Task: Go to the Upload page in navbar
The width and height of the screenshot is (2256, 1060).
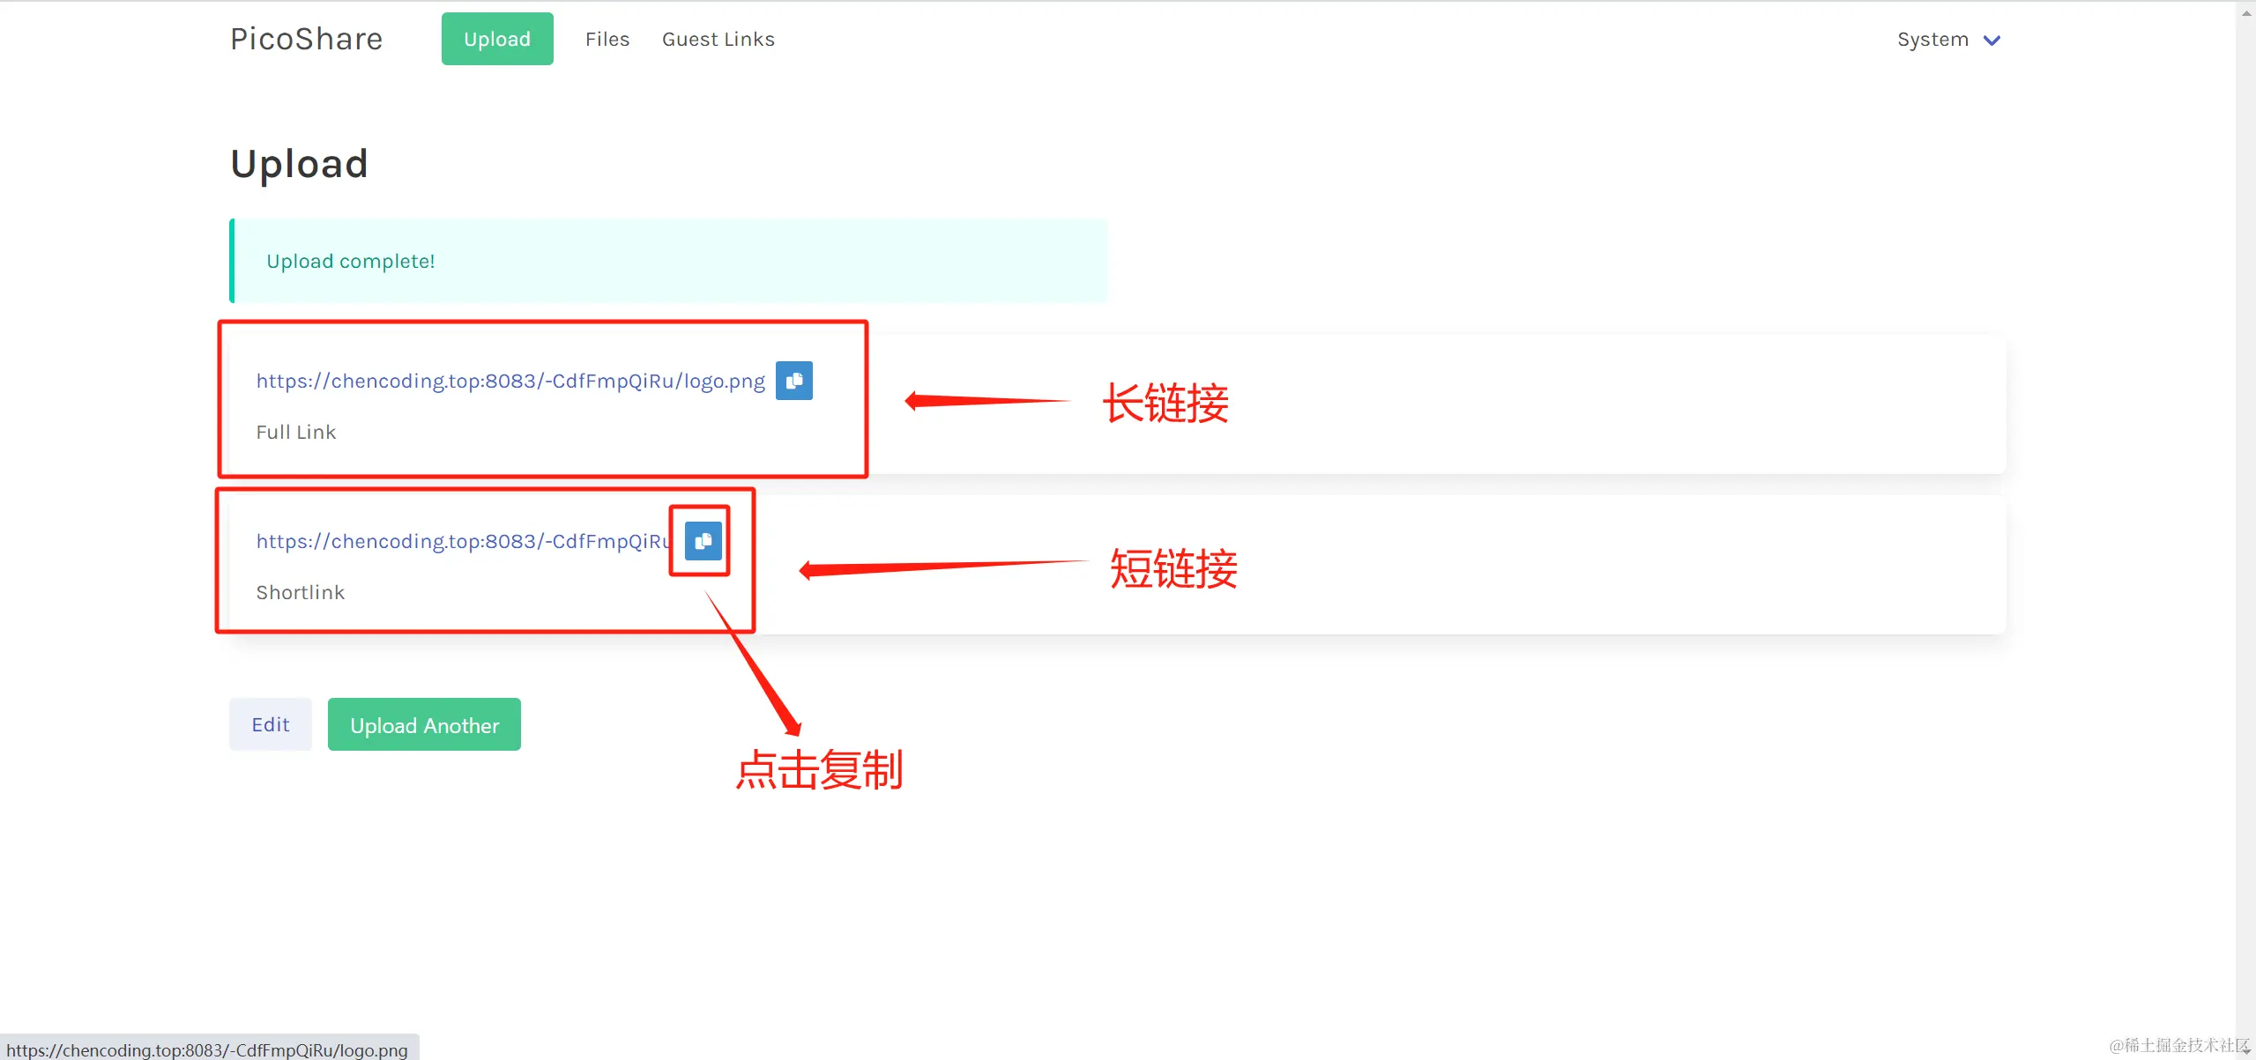Action: tap(497, 39)
